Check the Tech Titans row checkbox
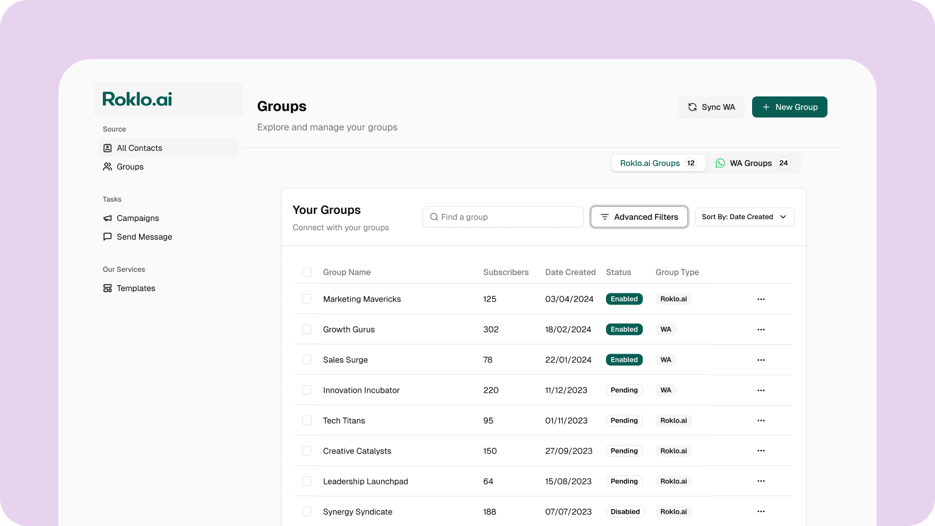The image size is (935, 526). [307, 420]
